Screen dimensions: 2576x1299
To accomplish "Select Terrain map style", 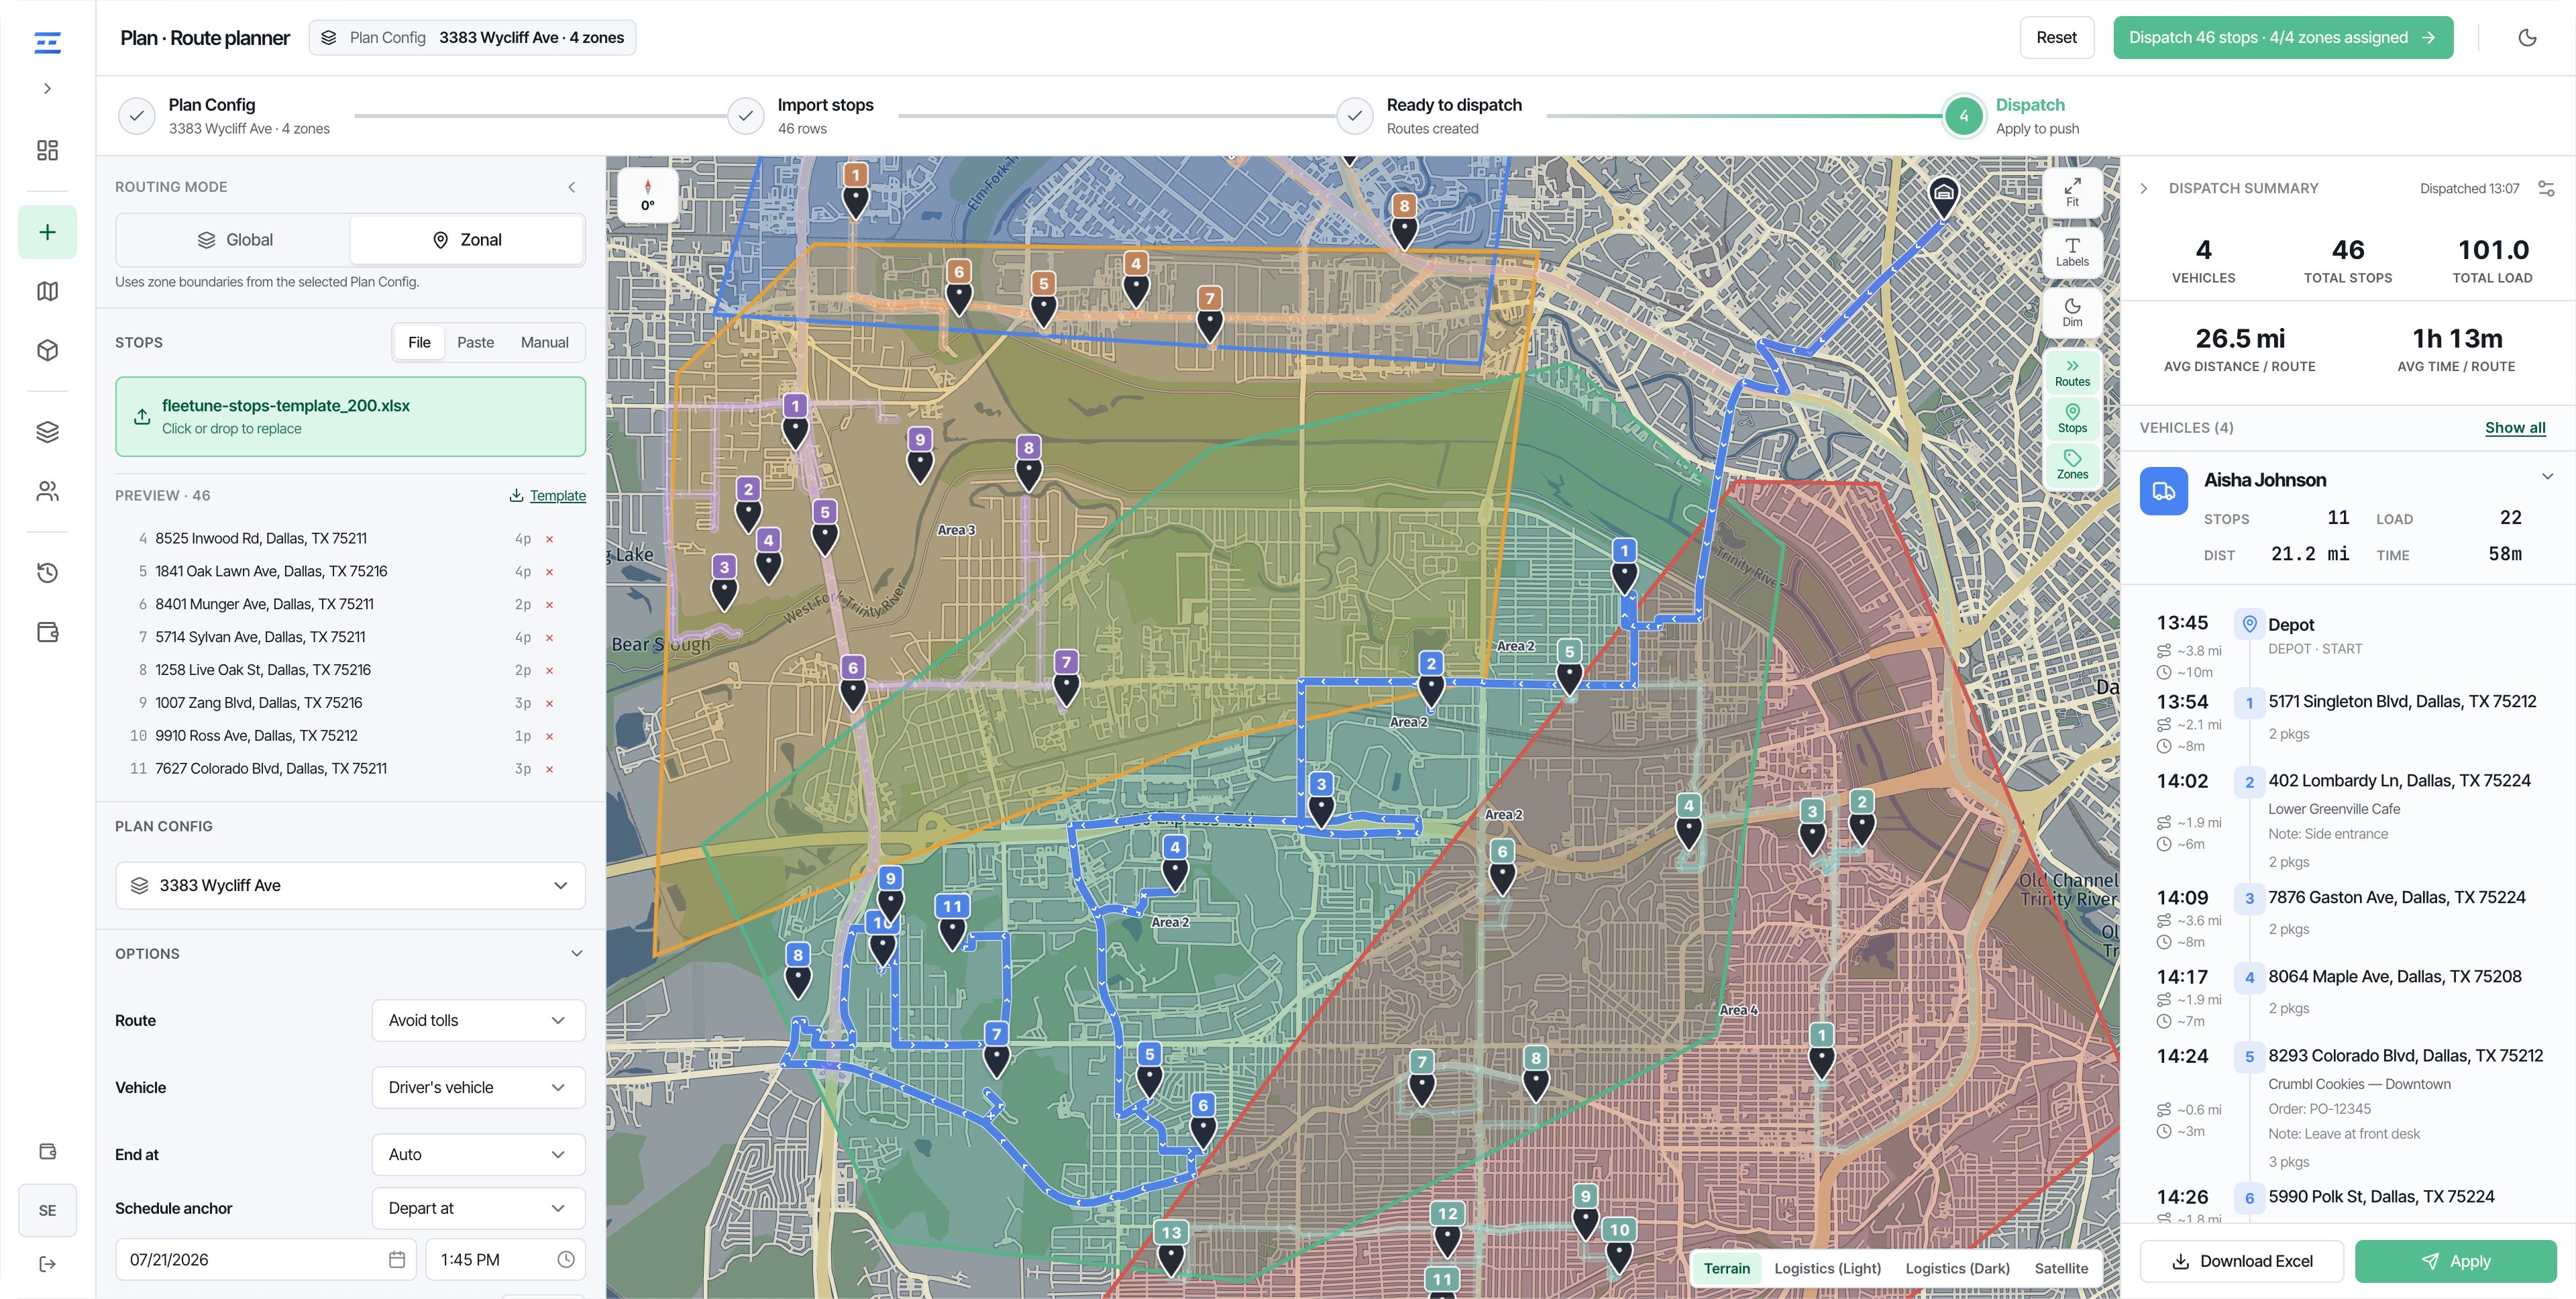I will click(x=1726, y=1268).
